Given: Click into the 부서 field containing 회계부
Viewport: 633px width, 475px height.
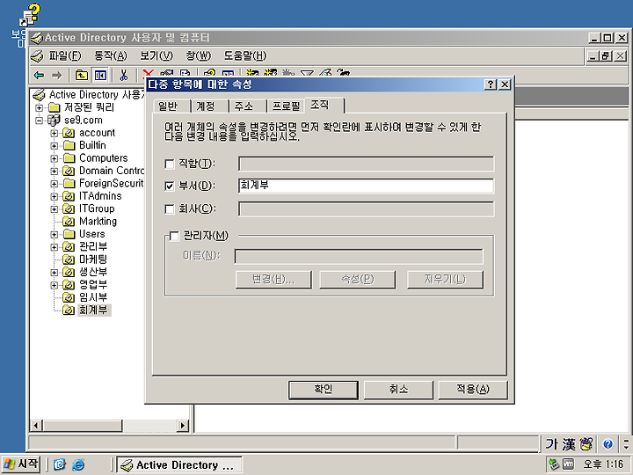Looking at the screenshot, I should click(x=366, y=186).
